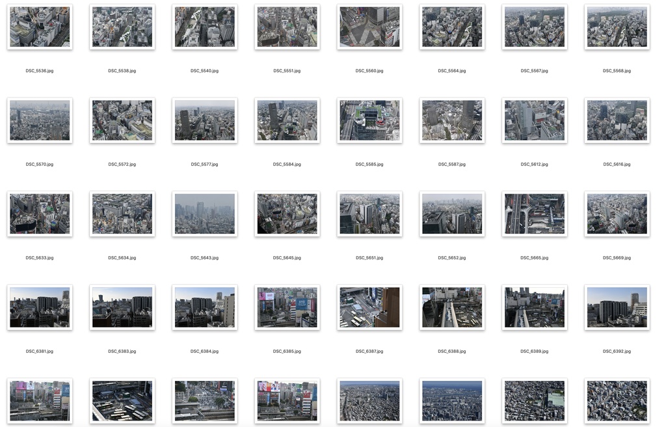Select the DSC_5584.jpg skyscraper photo

point(287,120)
